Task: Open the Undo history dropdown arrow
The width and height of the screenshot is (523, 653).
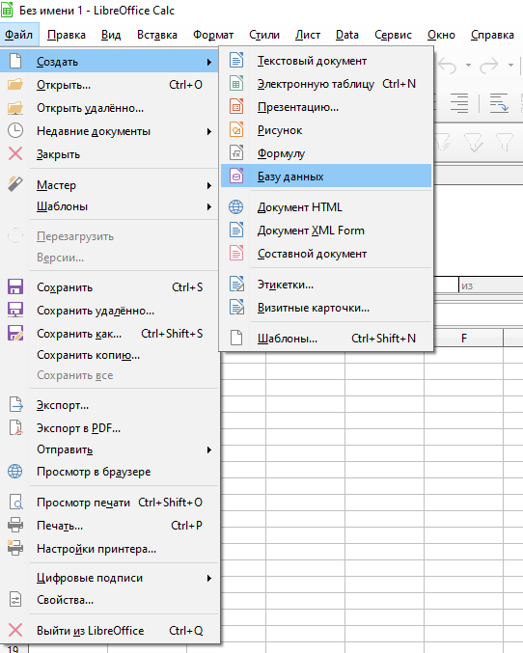Action: point(468,65)
